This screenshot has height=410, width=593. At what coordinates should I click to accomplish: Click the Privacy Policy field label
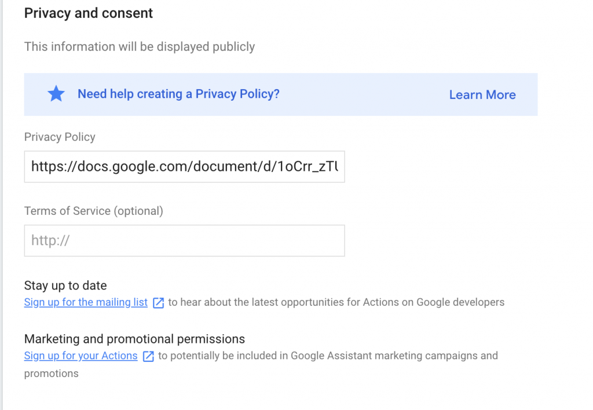tap(60, 137)
